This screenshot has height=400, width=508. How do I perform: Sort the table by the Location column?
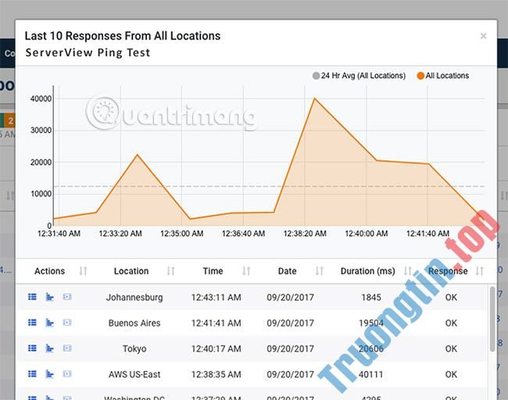coord(131,271)
